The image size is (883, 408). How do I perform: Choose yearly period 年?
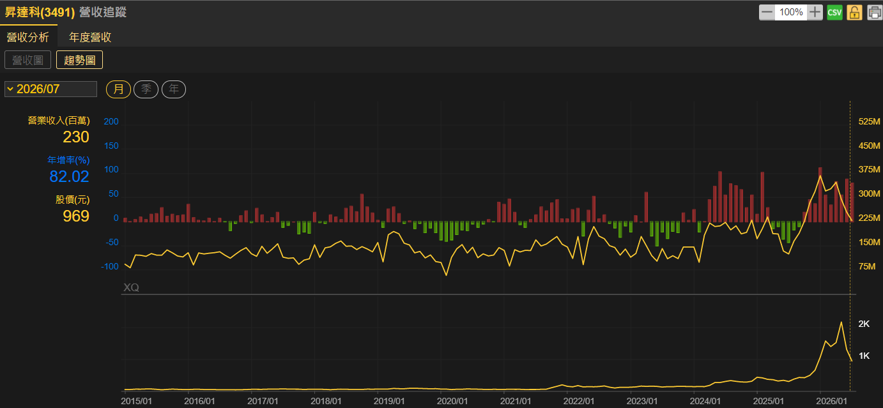click(x=174, y=89)
